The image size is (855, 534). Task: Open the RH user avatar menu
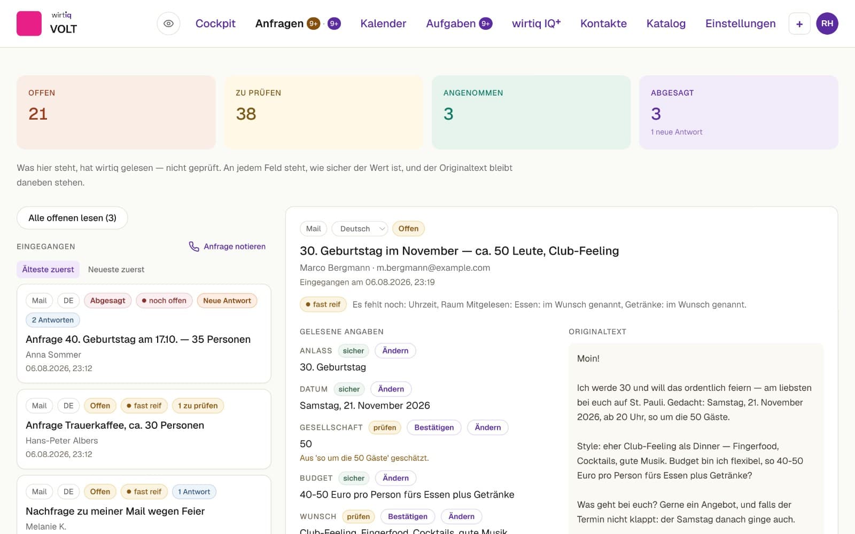click(827, 23)
